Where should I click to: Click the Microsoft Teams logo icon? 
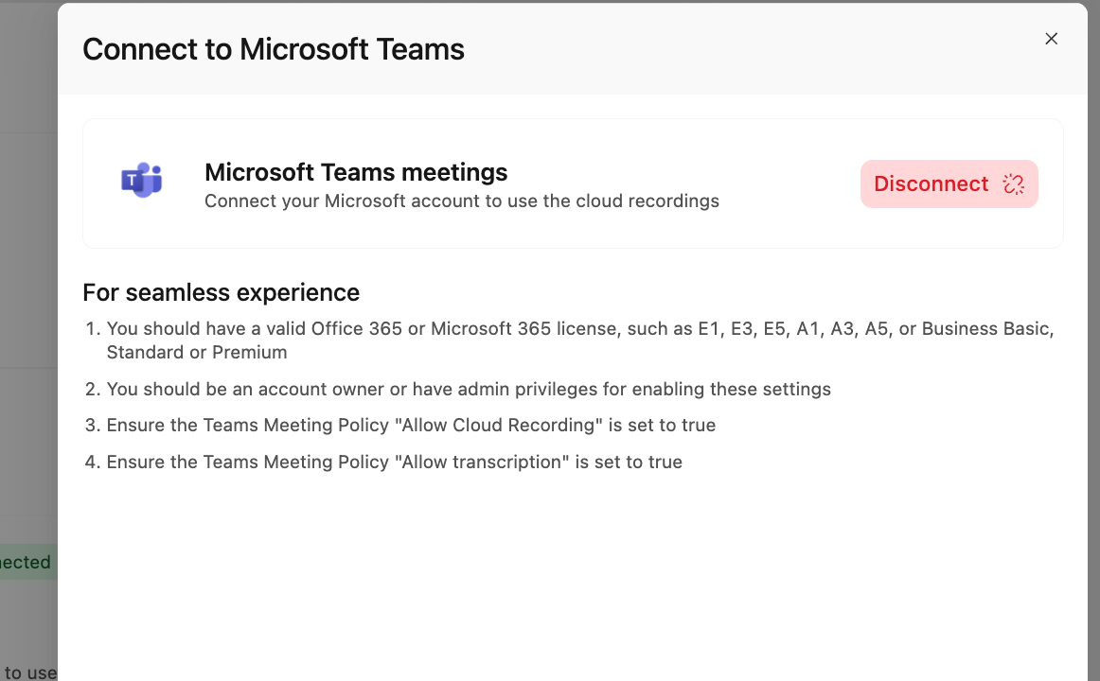(142, 181)
